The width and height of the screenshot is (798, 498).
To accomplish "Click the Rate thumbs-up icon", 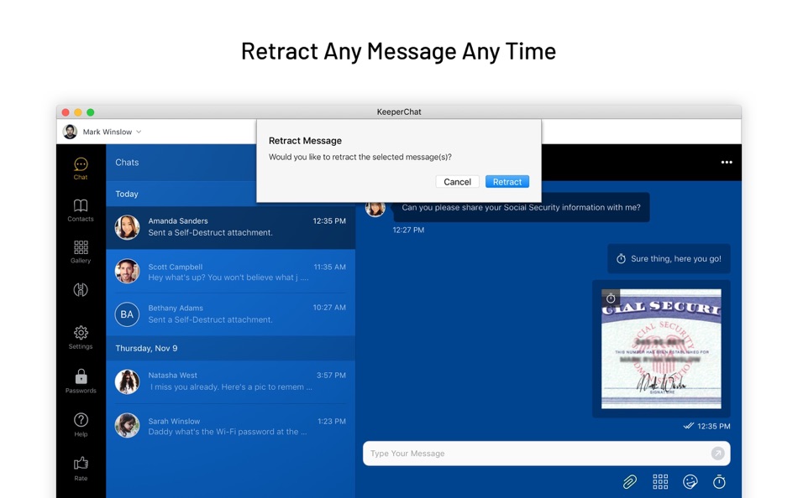I will coord(81,469).
